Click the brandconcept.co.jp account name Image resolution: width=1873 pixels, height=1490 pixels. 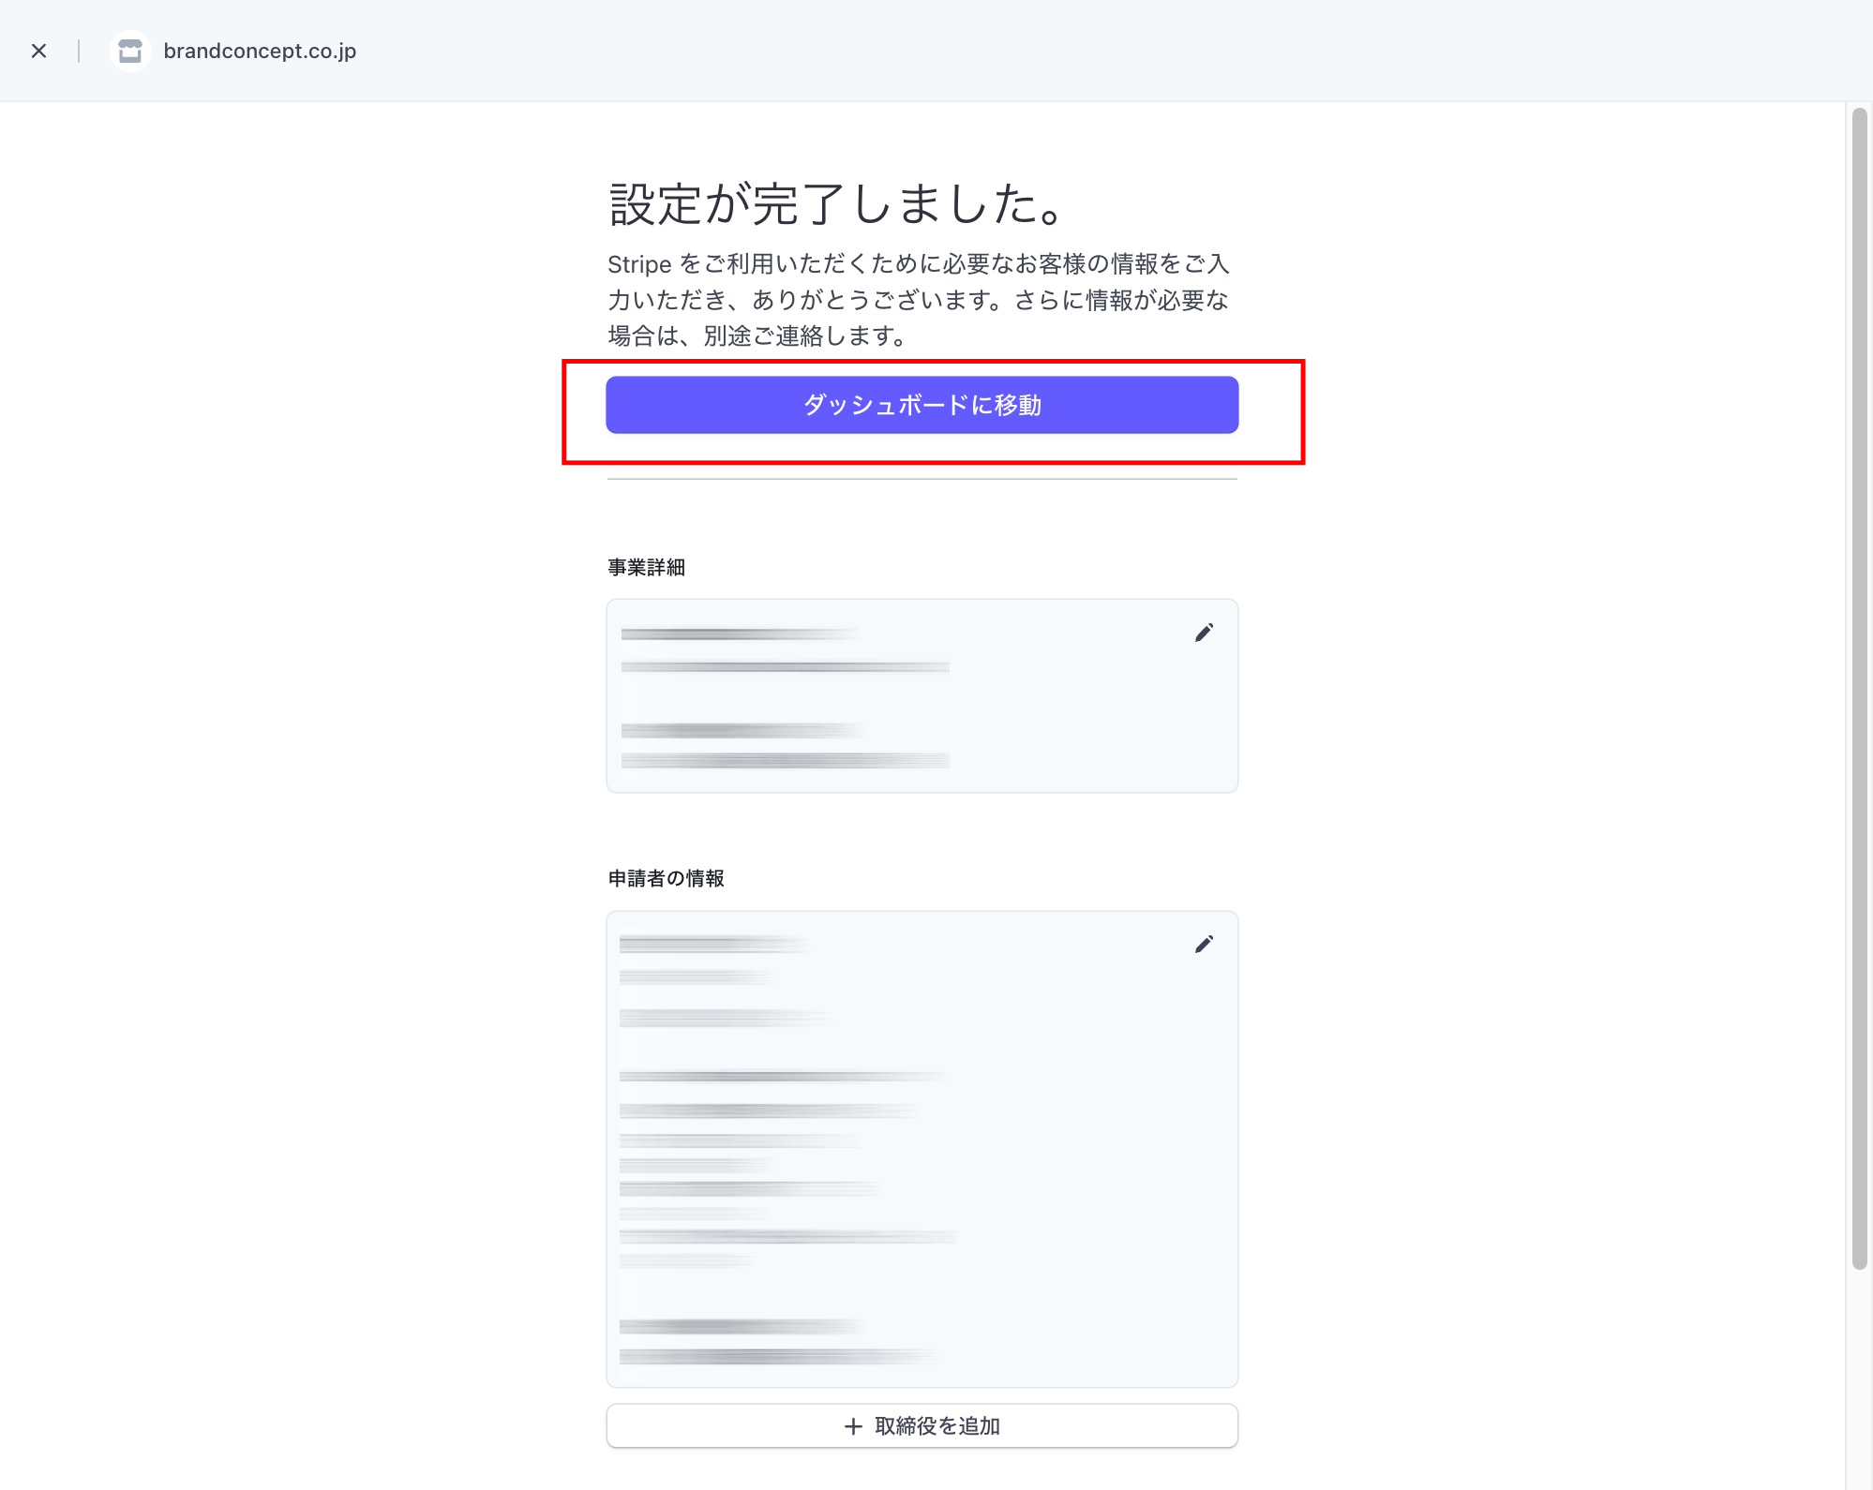tap(260, 51)
